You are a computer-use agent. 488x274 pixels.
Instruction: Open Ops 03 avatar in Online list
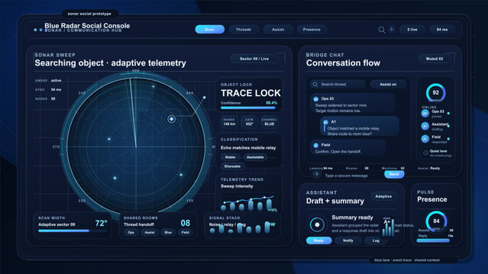425,113
